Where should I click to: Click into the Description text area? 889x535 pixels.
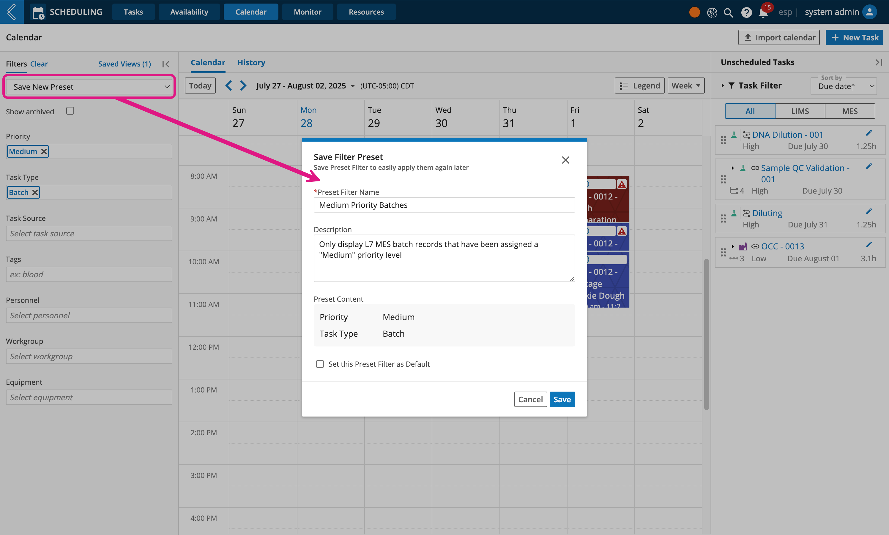(x=444, y=258)
